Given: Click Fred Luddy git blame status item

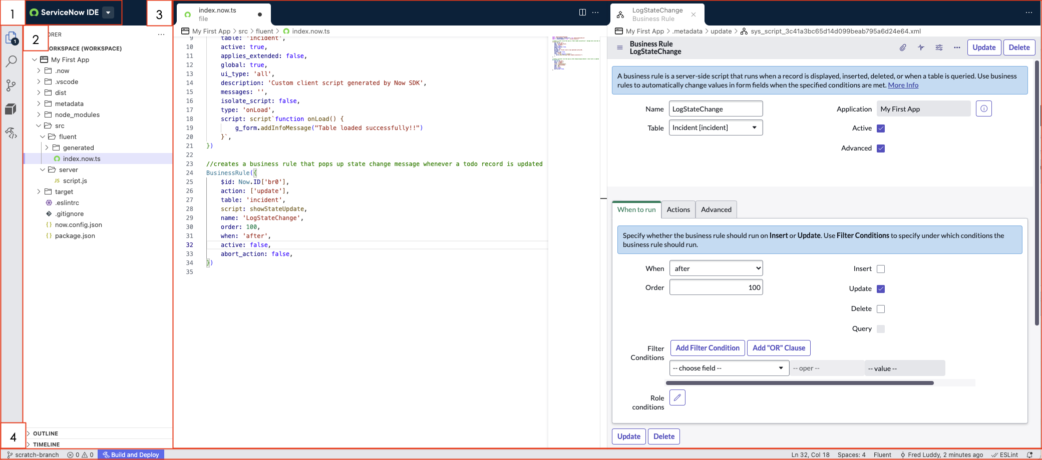Looking at the screenshot, I should (x=942, y=454).
